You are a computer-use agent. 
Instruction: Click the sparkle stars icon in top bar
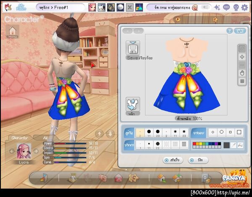tap(217, 8)
